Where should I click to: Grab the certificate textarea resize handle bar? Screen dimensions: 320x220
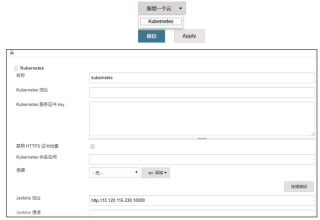(x=202, y=138)
